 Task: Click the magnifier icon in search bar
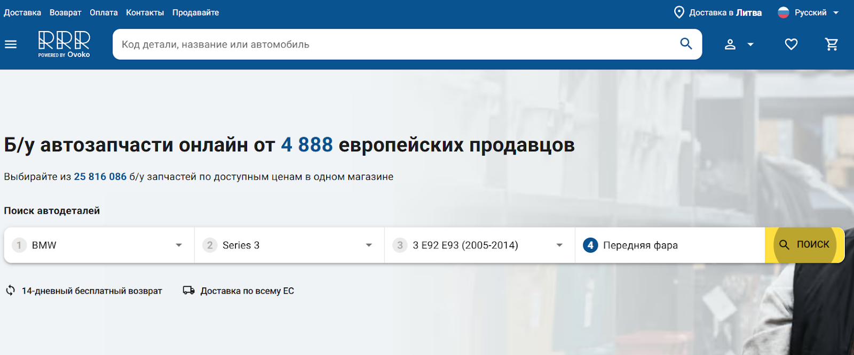pyautogui.click(x=686, y=44)
